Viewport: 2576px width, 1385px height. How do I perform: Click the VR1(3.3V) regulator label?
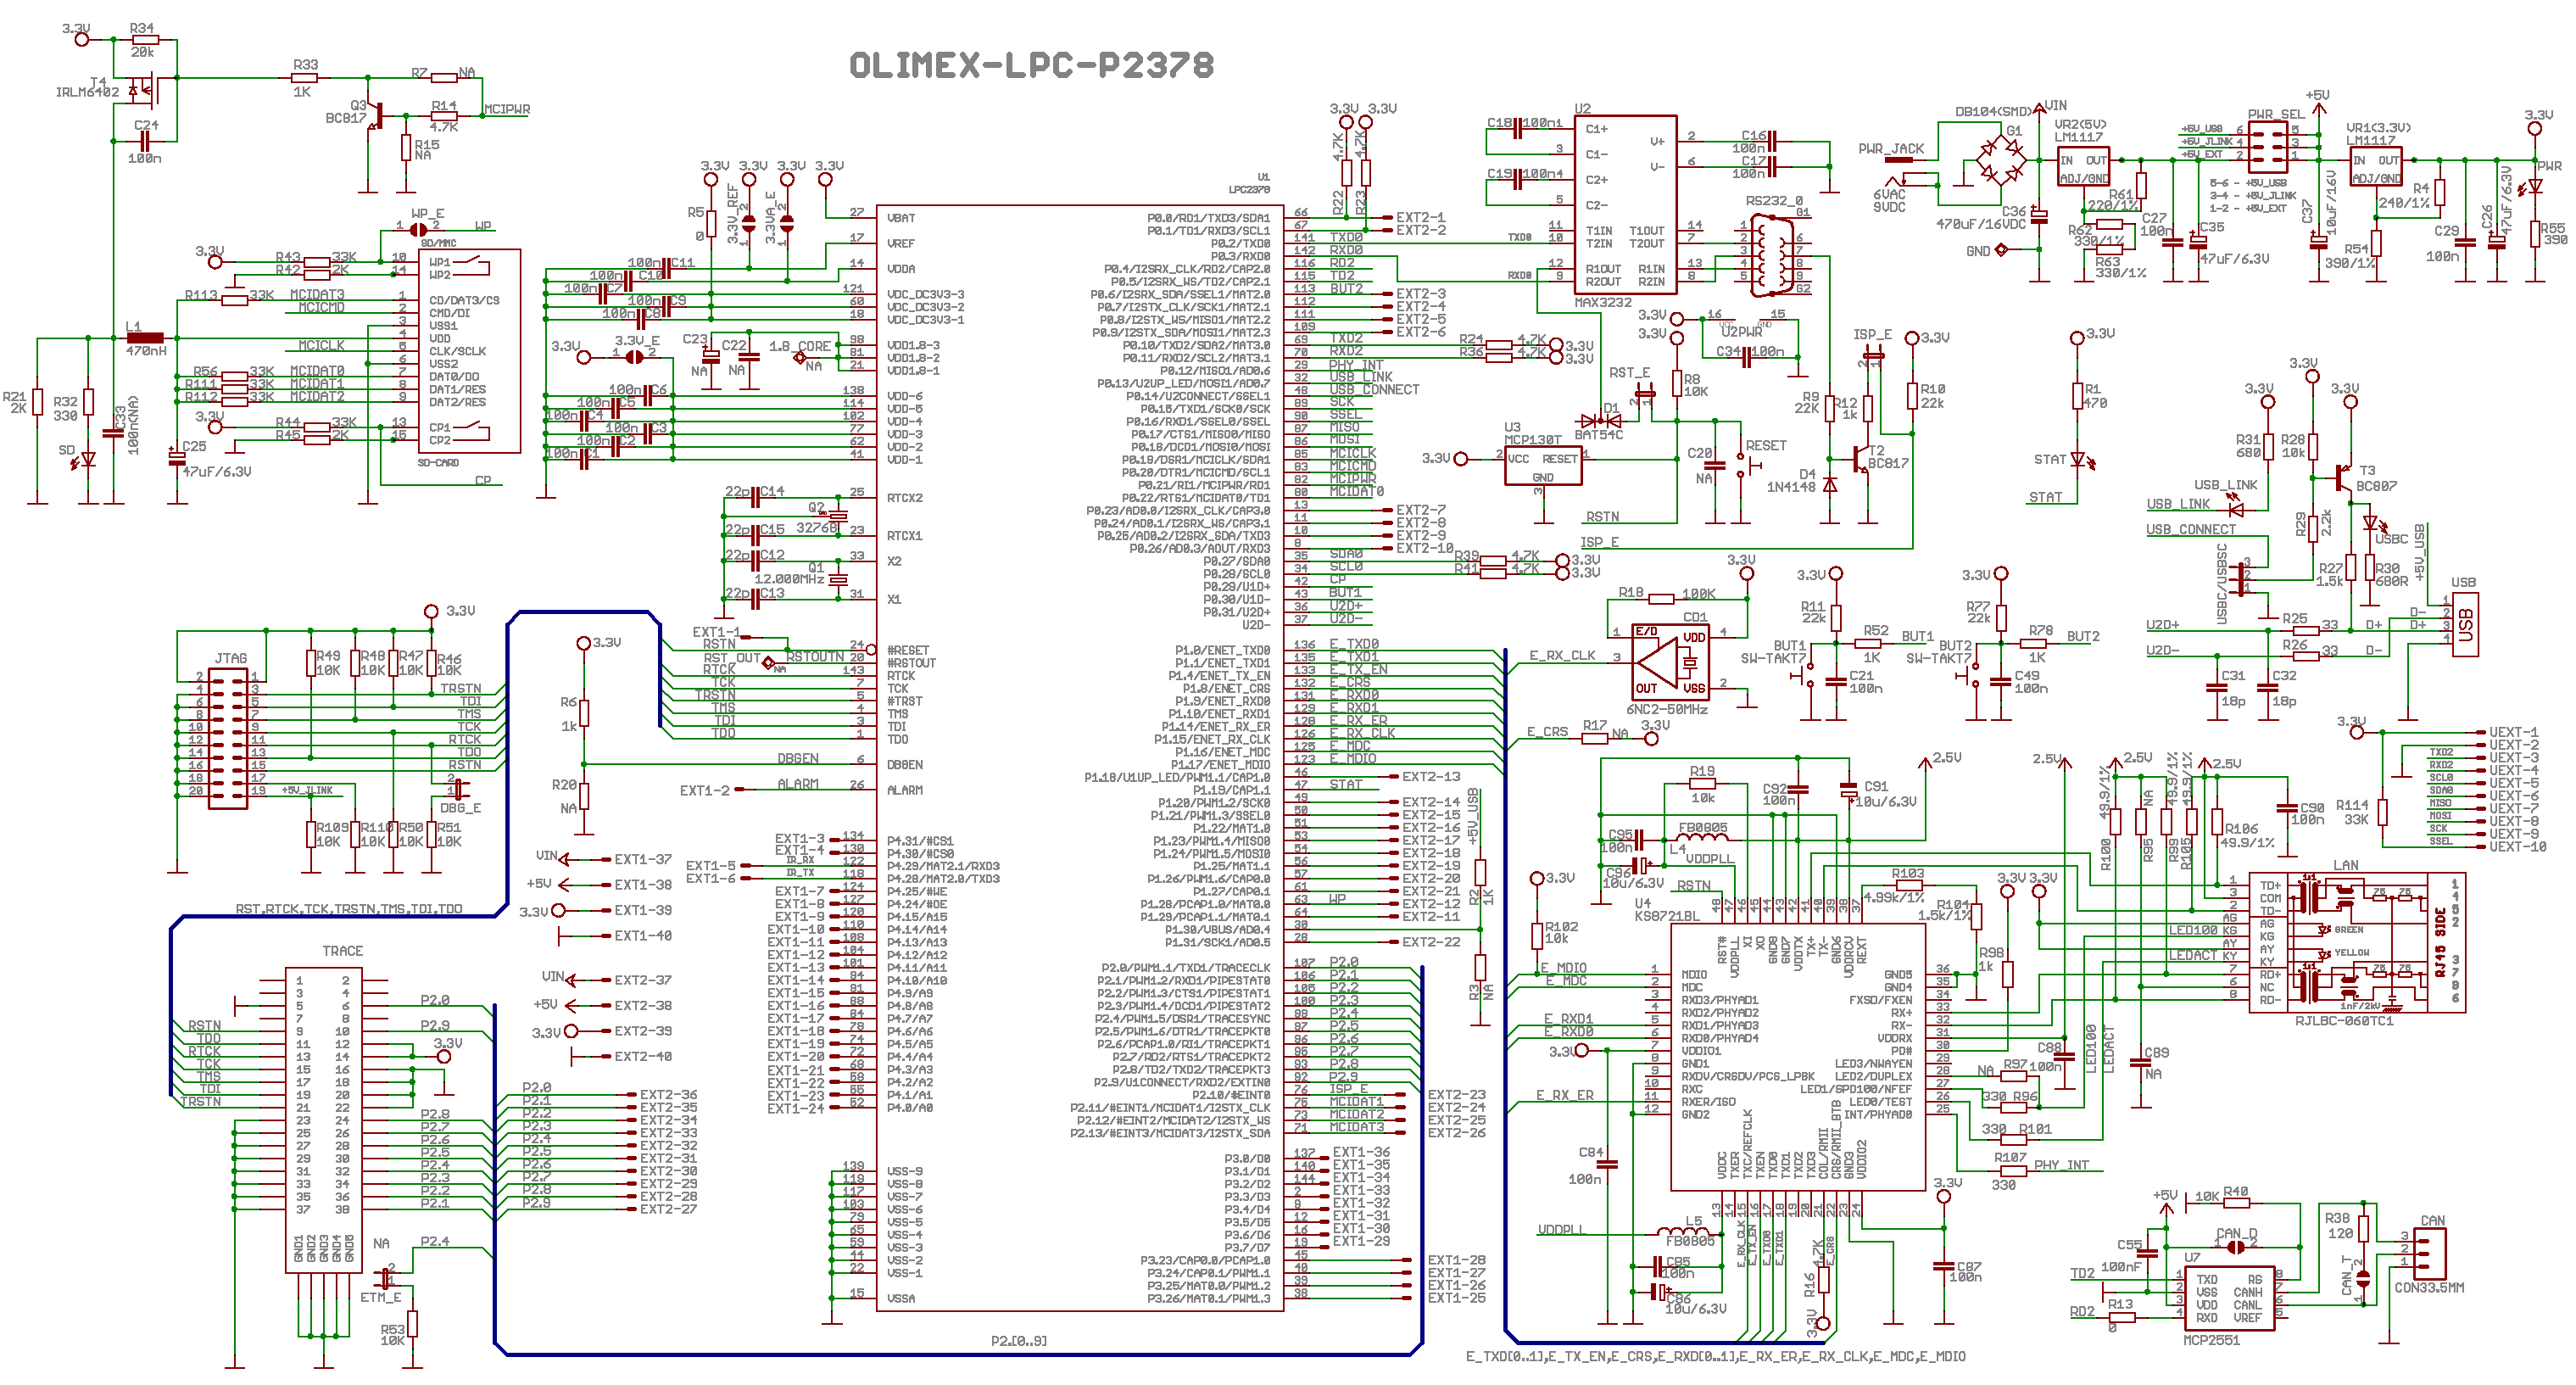click(x=2378, y=128)
